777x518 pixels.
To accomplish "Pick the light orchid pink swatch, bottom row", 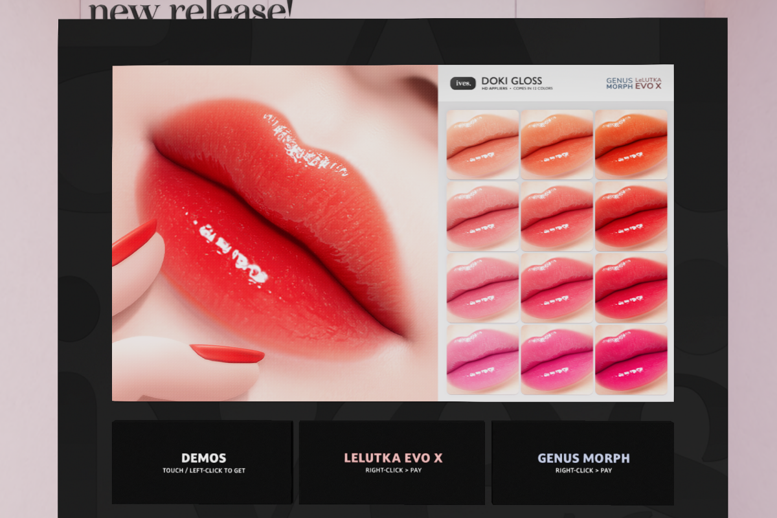I will pos(482,359).
